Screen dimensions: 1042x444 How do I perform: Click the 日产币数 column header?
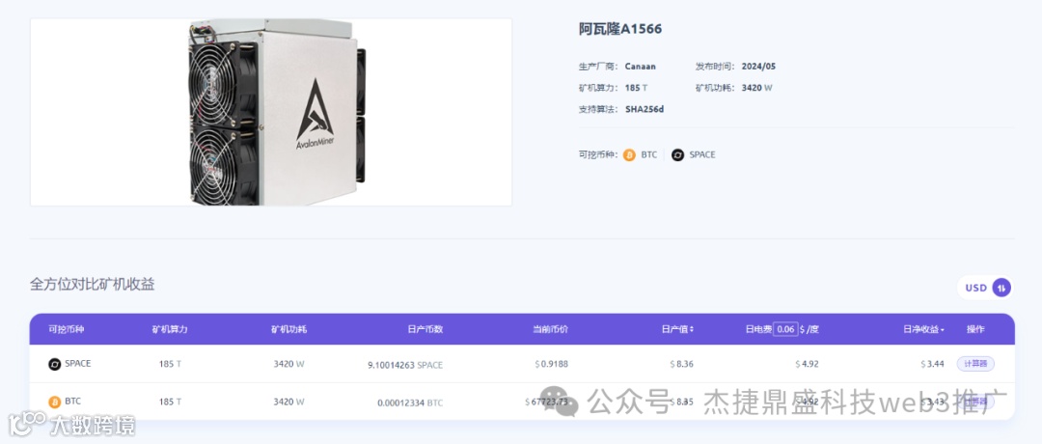pos(425,329)
